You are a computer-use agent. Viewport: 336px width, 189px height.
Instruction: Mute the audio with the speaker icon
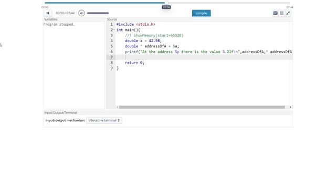click(x=81, y=13)
